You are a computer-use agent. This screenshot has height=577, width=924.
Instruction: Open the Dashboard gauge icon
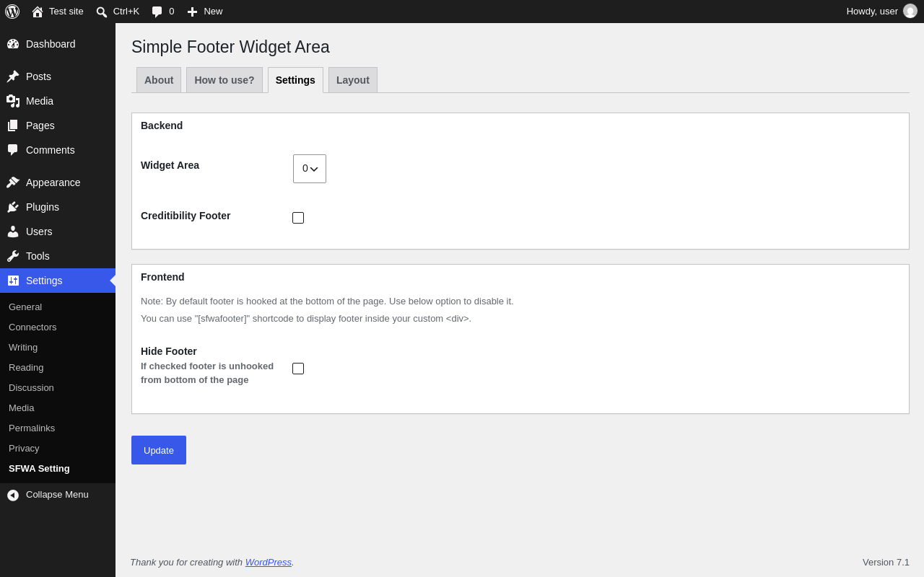[x=13, y=44]
